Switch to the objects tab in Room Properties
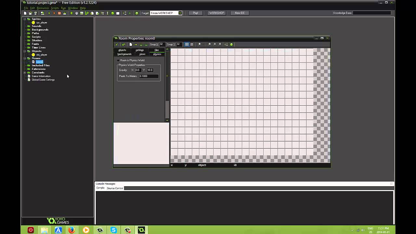 click(122, 50)
